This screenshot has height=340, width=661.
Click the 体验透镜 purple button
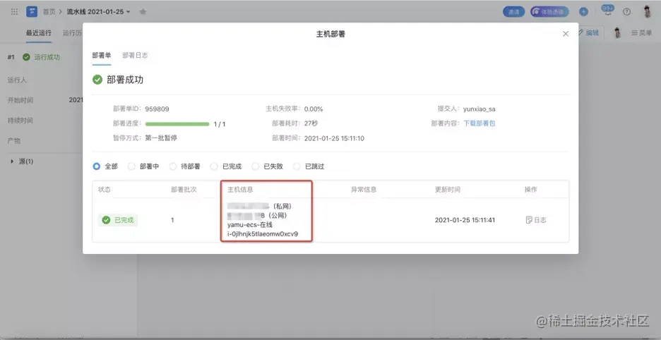[549, 12]
